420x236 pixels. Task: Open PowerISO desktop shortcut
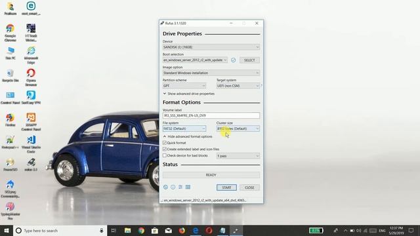tap(10, 165)
